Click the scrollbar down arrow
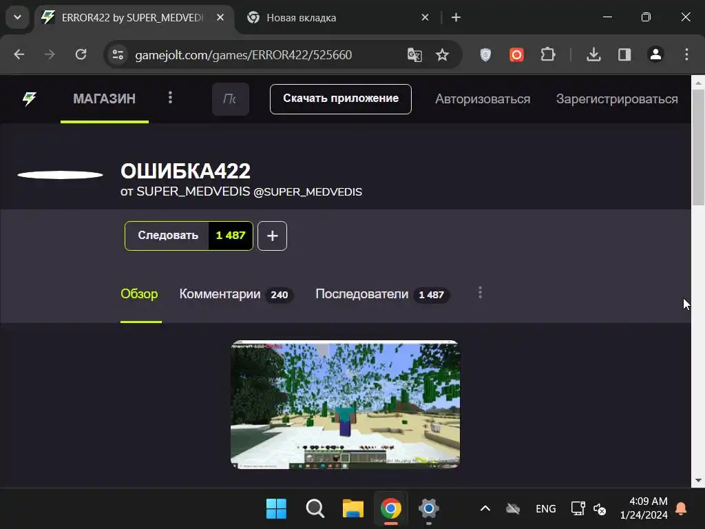Viewport: 705px width, 529px height. pyautogui.click(x=698, y=480)
